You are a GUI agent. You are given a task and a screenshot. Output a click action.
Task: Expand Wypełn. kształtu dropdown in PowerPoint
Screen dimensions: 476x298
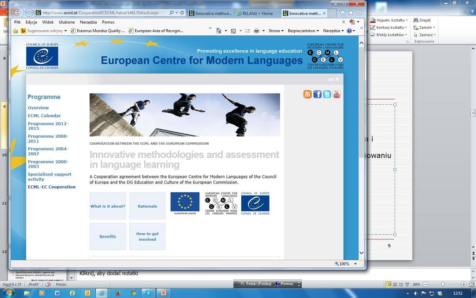point(407,20)
